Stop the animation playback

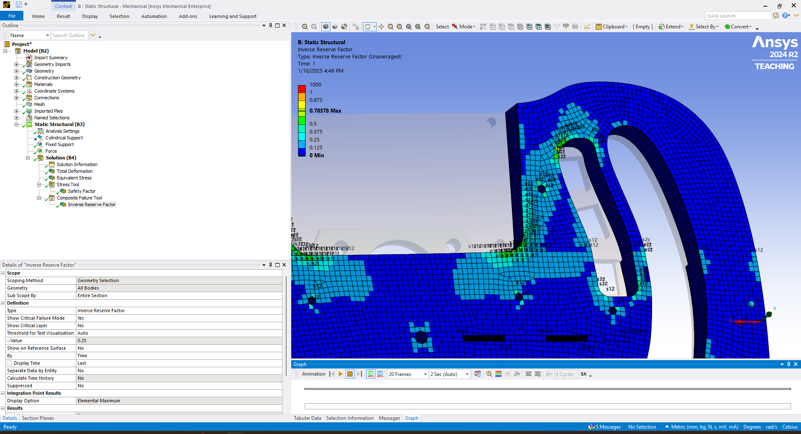350,374
